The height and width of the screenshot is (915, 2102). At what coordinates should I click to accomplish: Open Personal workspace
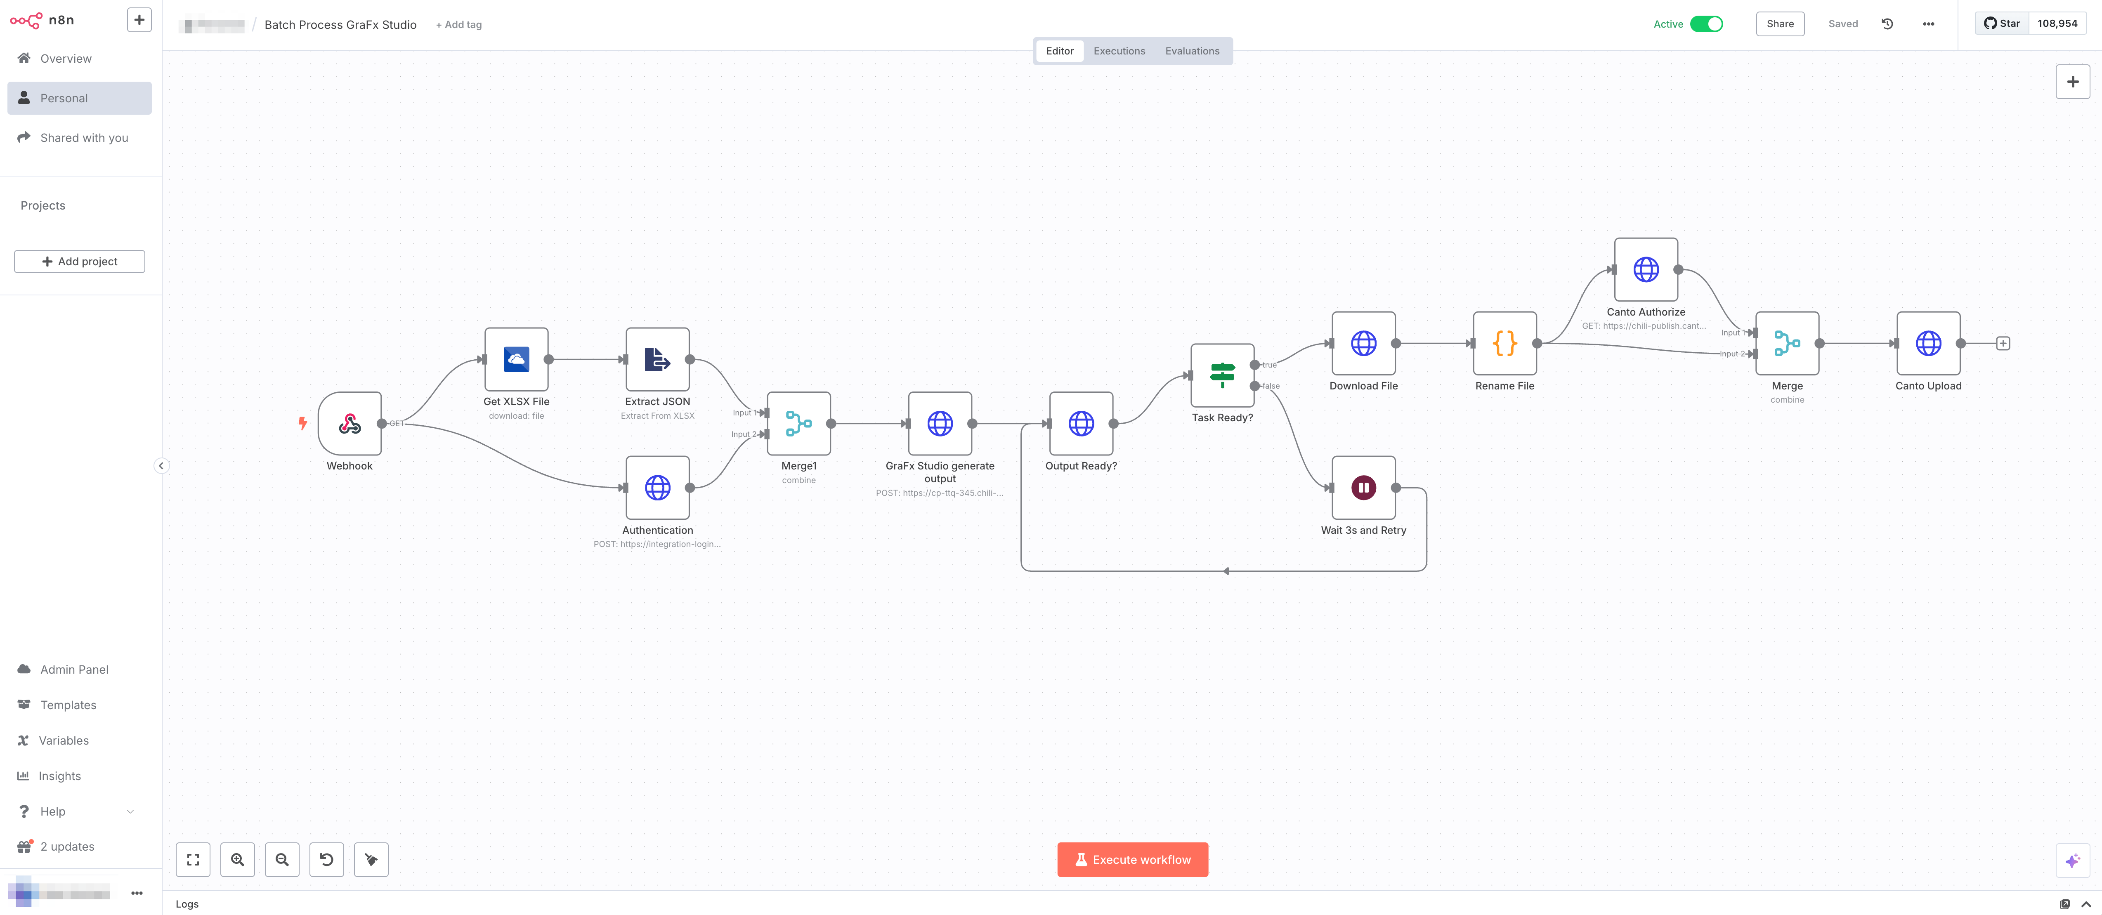tap(79, 98)
